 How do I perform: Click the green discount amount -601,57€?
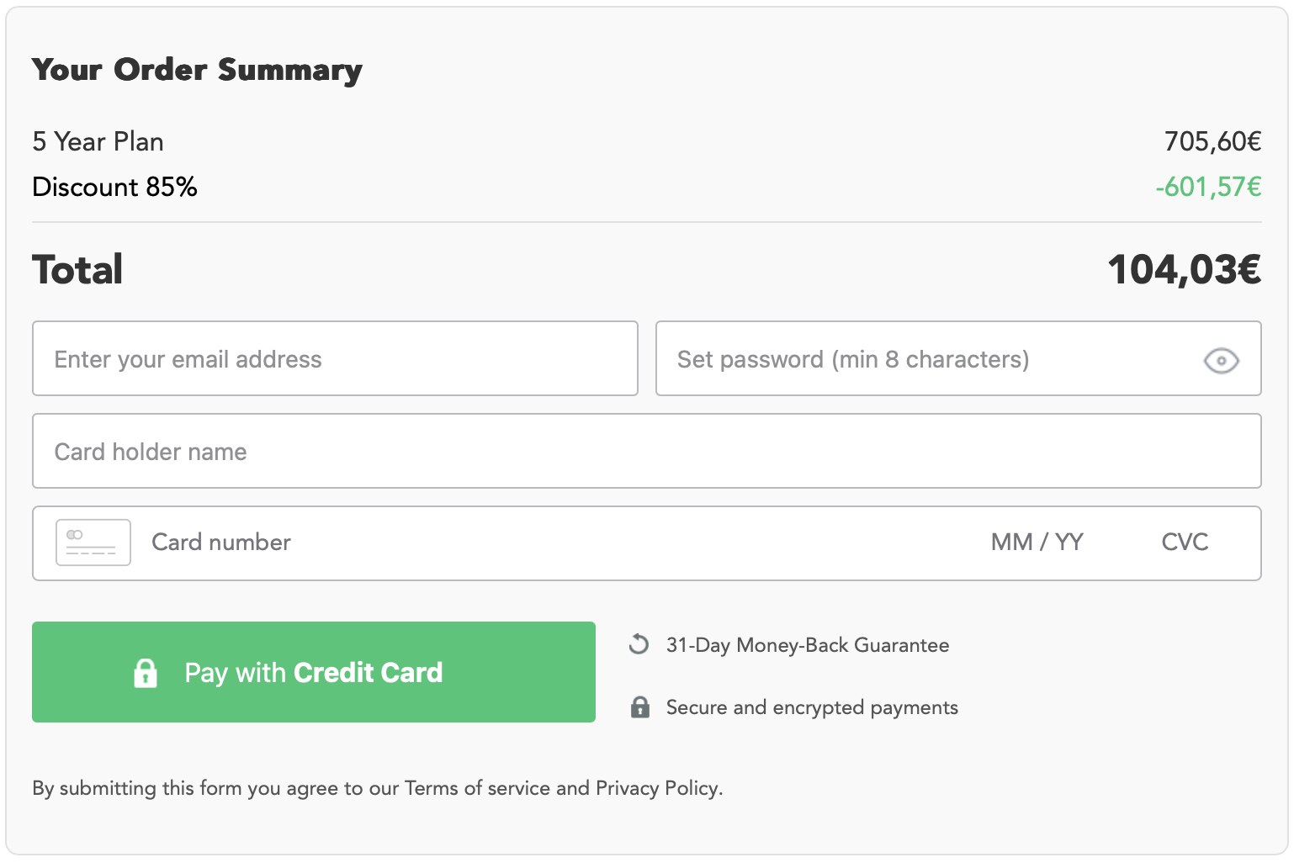1208,187
